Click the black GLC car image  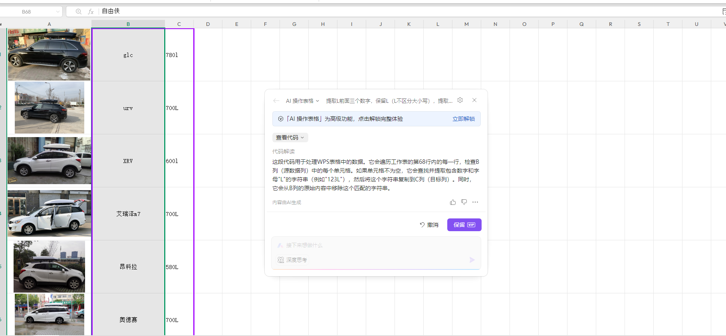(49, 55)
